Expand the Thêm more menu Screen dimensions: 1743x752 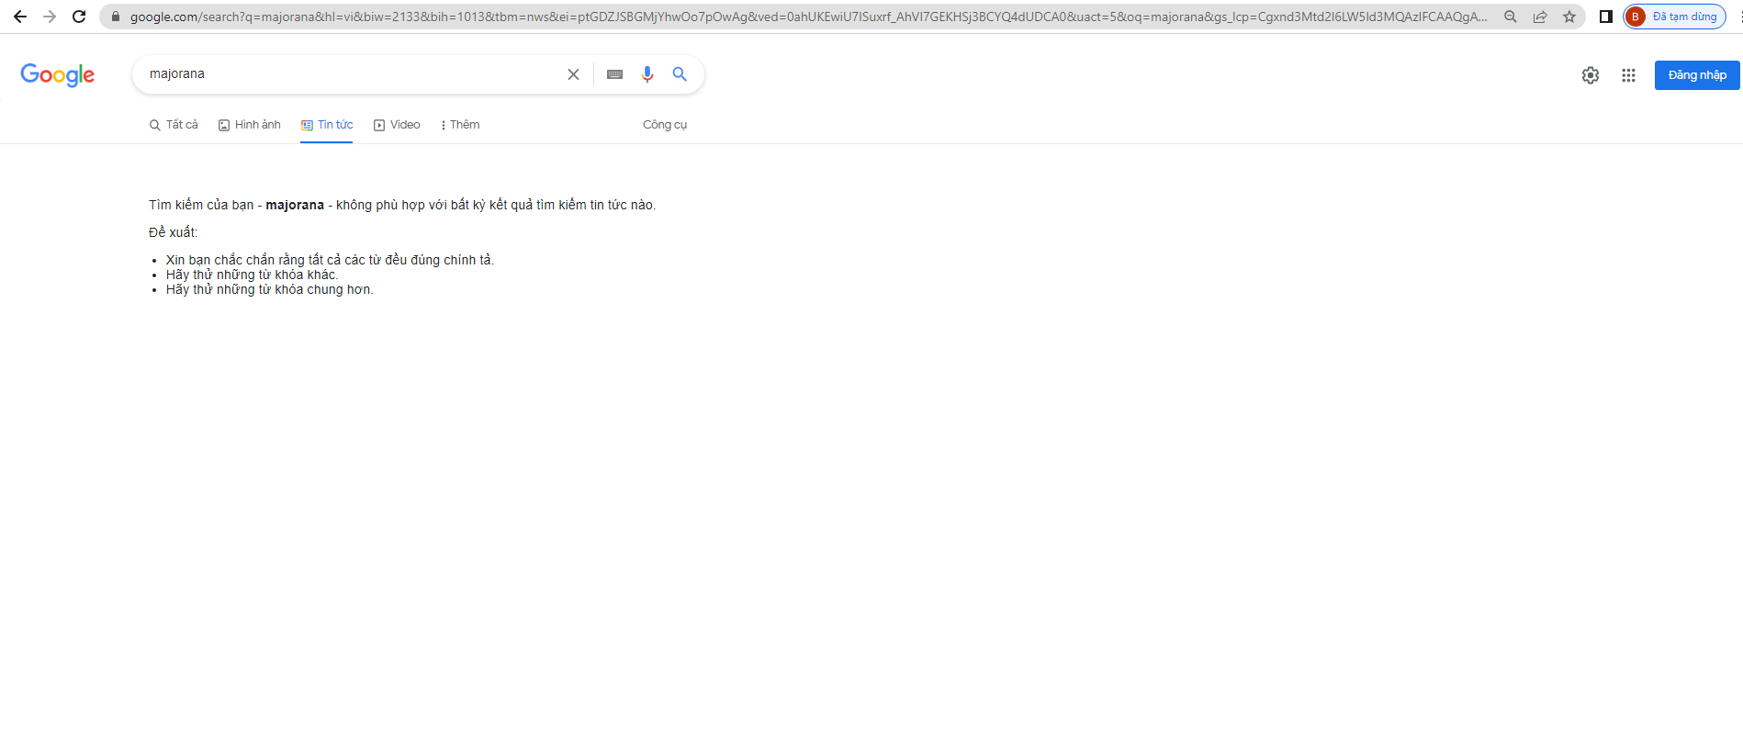point(460,125)
